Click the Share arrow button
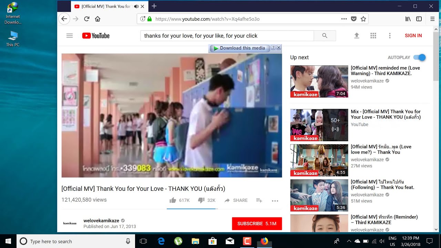 [236, 200]
